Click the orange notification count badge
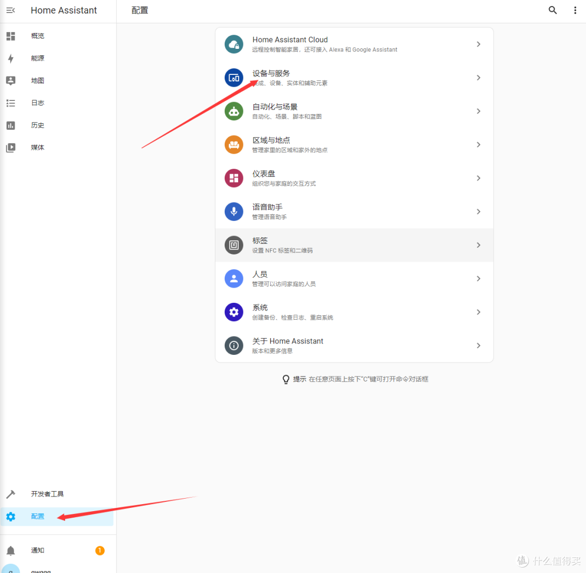Screen dimensions: 586x573 click(100, 550)
